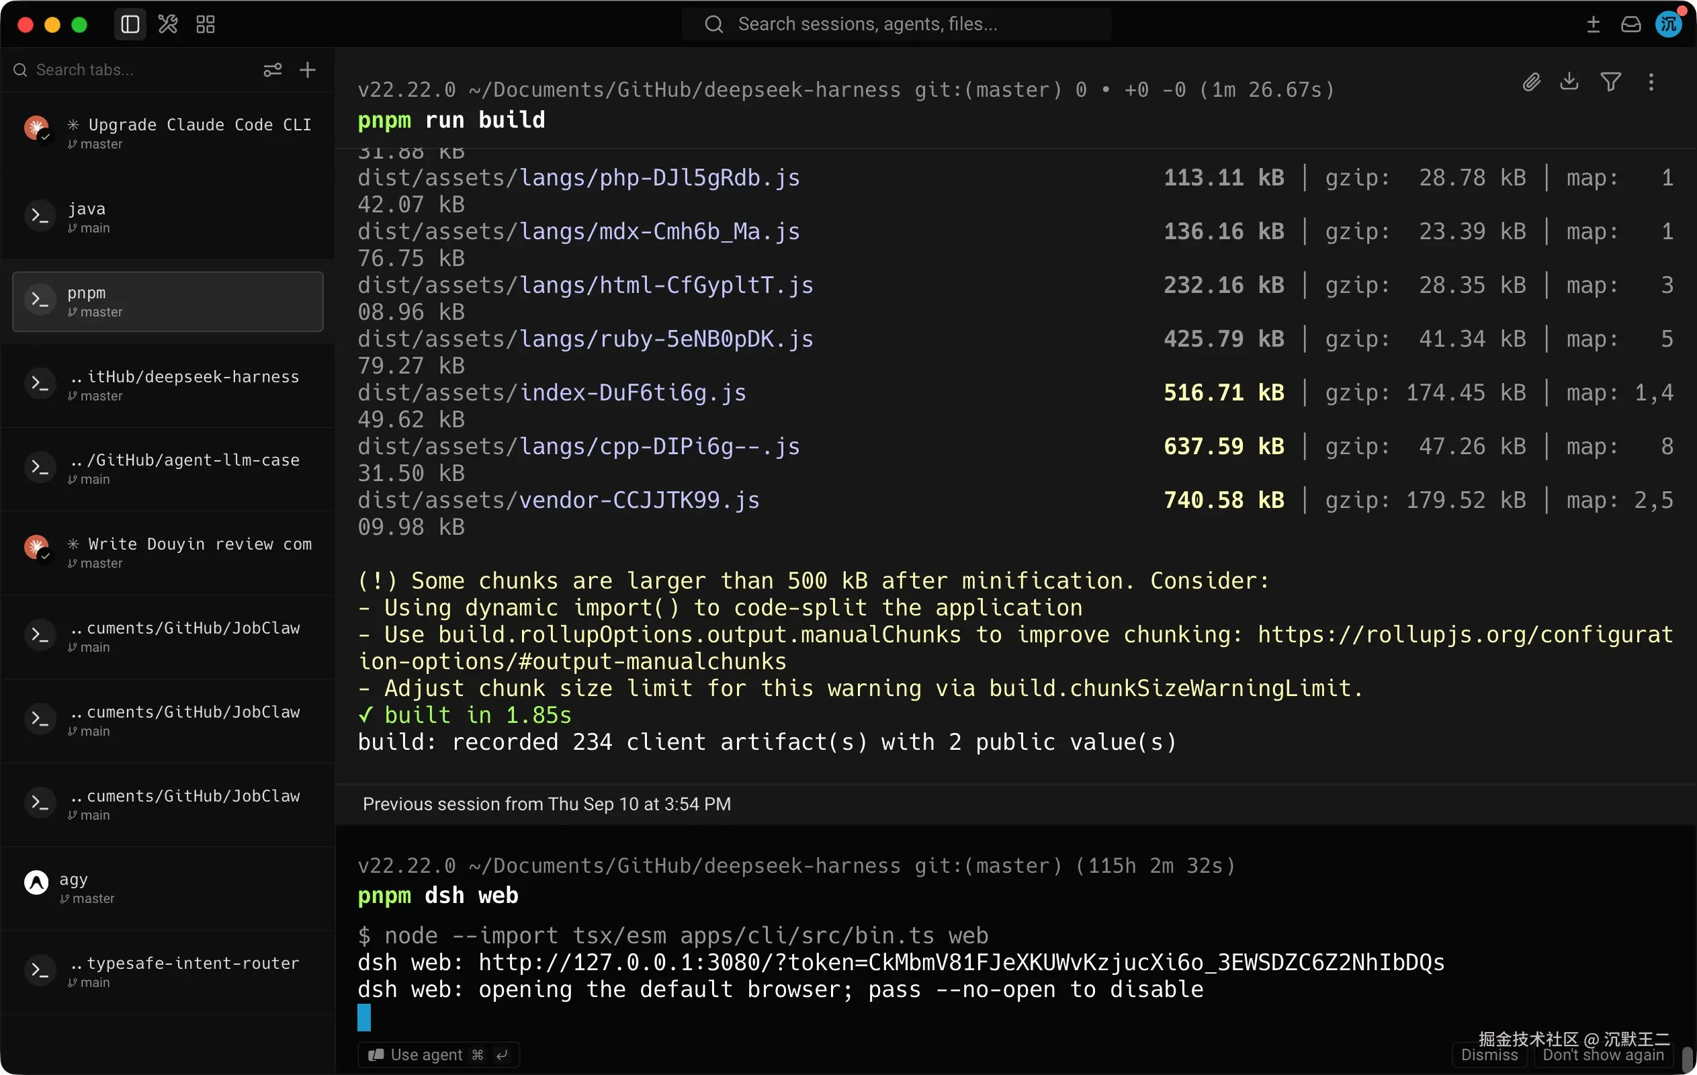Click the terminal scrollbar thumb
This screenshot has height=1075, width=1697.
(x=1687, y=1059)
